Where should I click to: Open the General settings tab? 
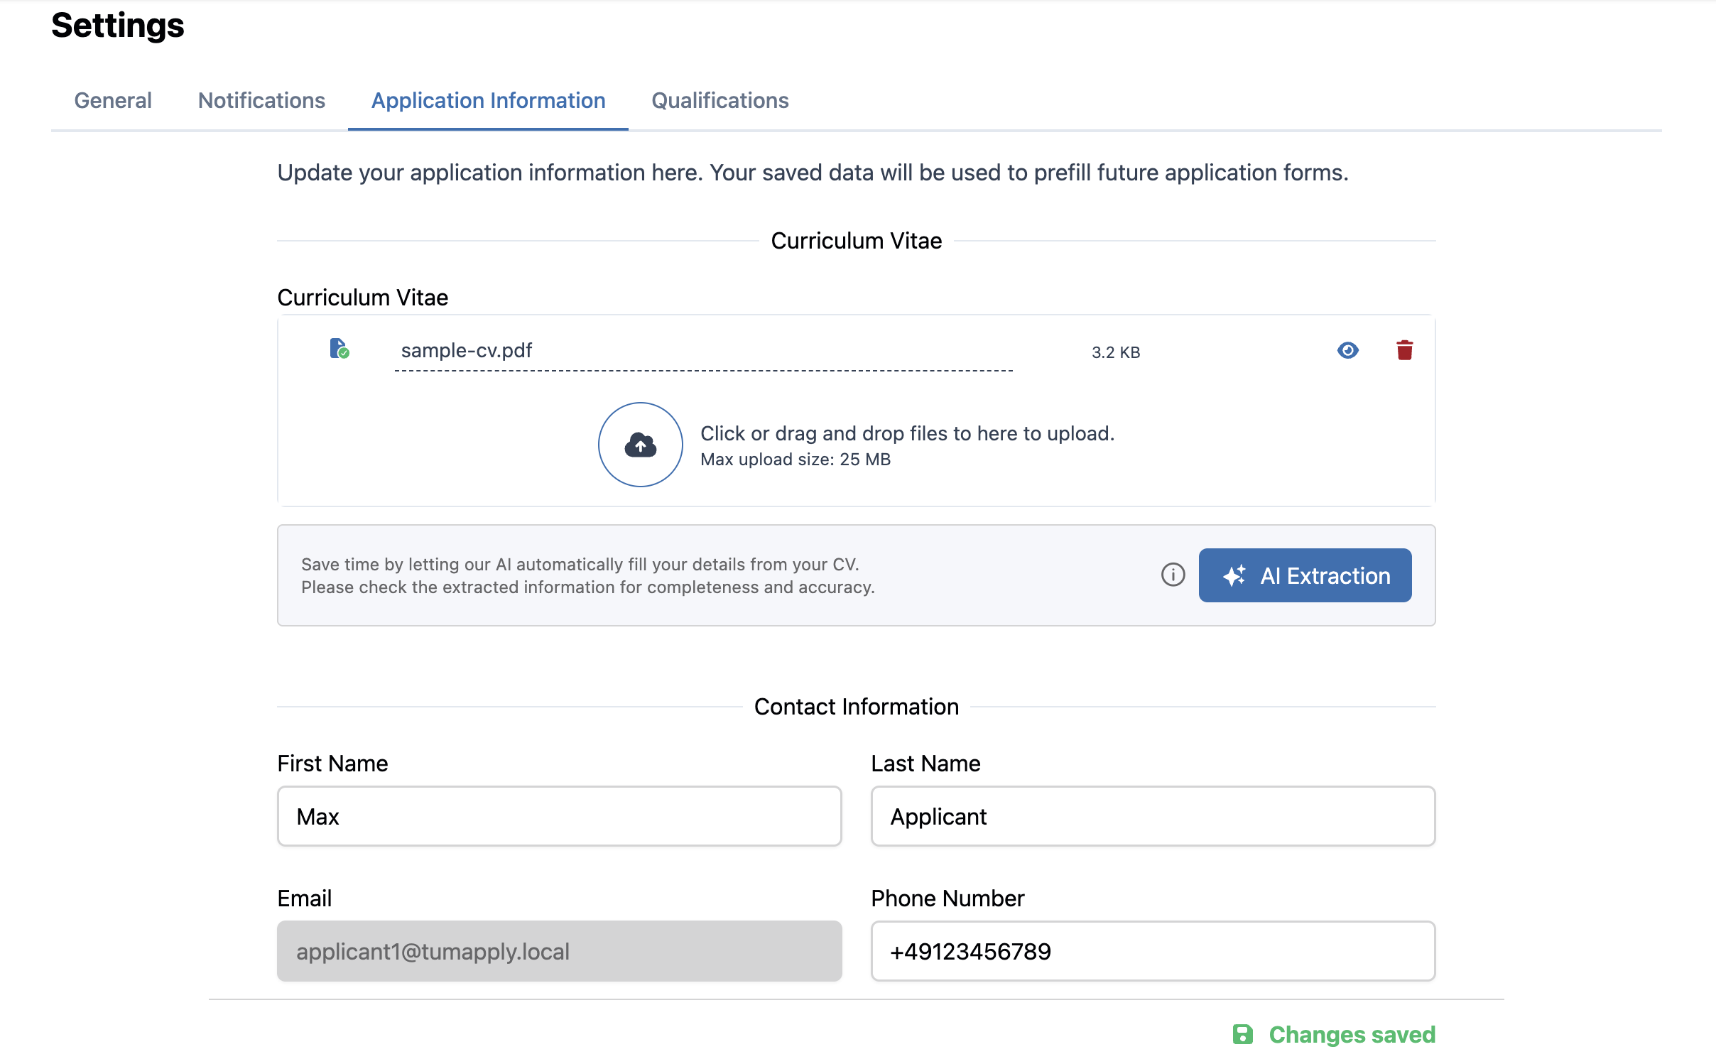pos(113,100)
